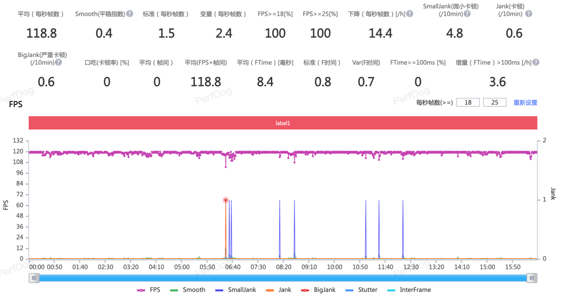Click the 25 FPS threshold input box

click(494, 102)
